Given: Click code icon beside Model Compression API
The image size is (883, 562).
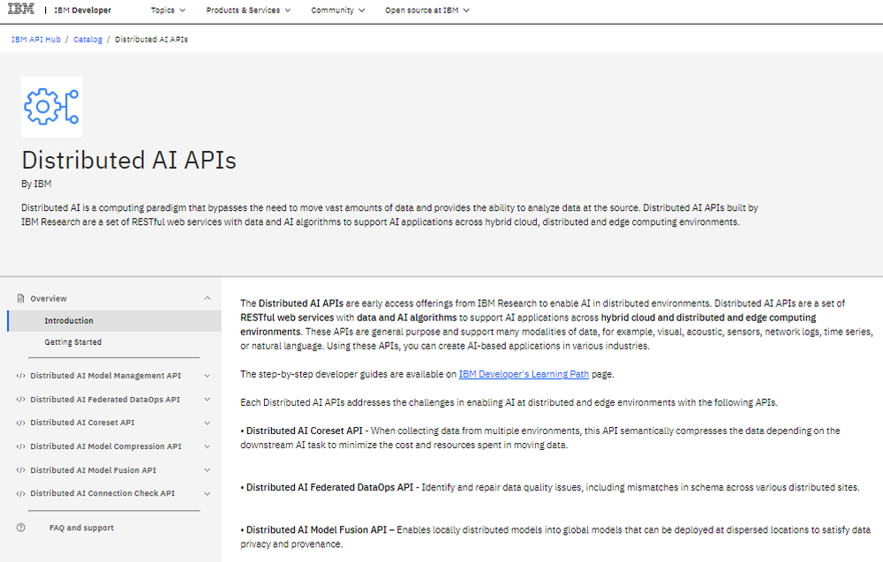Looking at the screenshot, I should 21,446.
